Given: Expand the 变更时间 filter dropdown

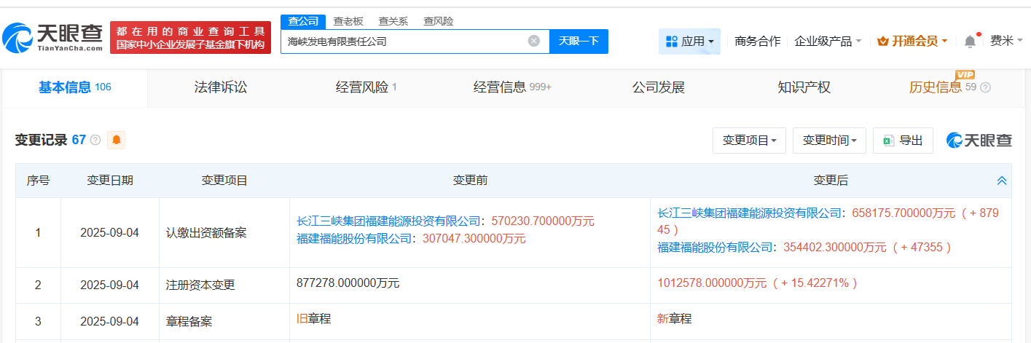Looking at the screenshot, I should (x=829, y=141).
